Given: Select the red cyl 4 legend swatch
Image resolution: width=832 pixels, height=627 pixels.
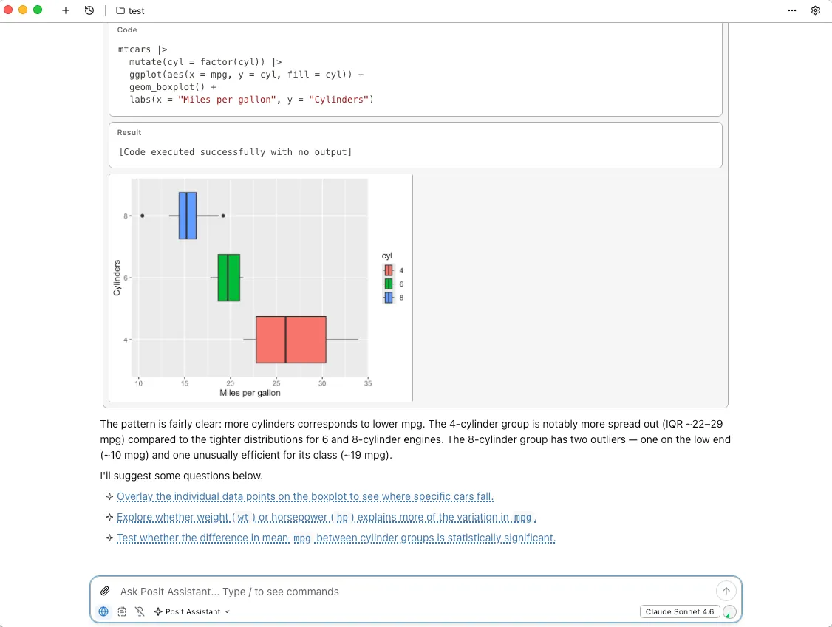Looking at the screenshot, I should (389, 270).
